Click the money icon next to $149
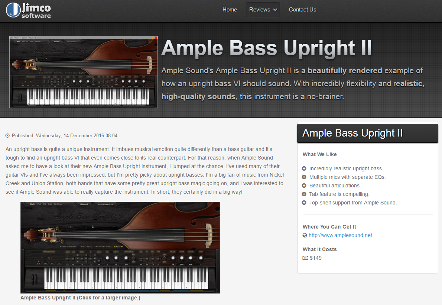Viewport: 442px width, 305px height. (305, 258)
